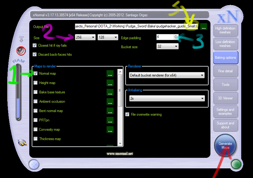The image size is (253, 178).
Task: Open Support and about tab
Action: (226, 125)
